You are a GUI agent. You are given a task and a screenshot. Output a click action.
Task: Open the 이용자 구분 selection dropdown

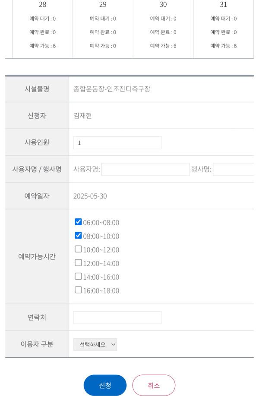point(95,345)
